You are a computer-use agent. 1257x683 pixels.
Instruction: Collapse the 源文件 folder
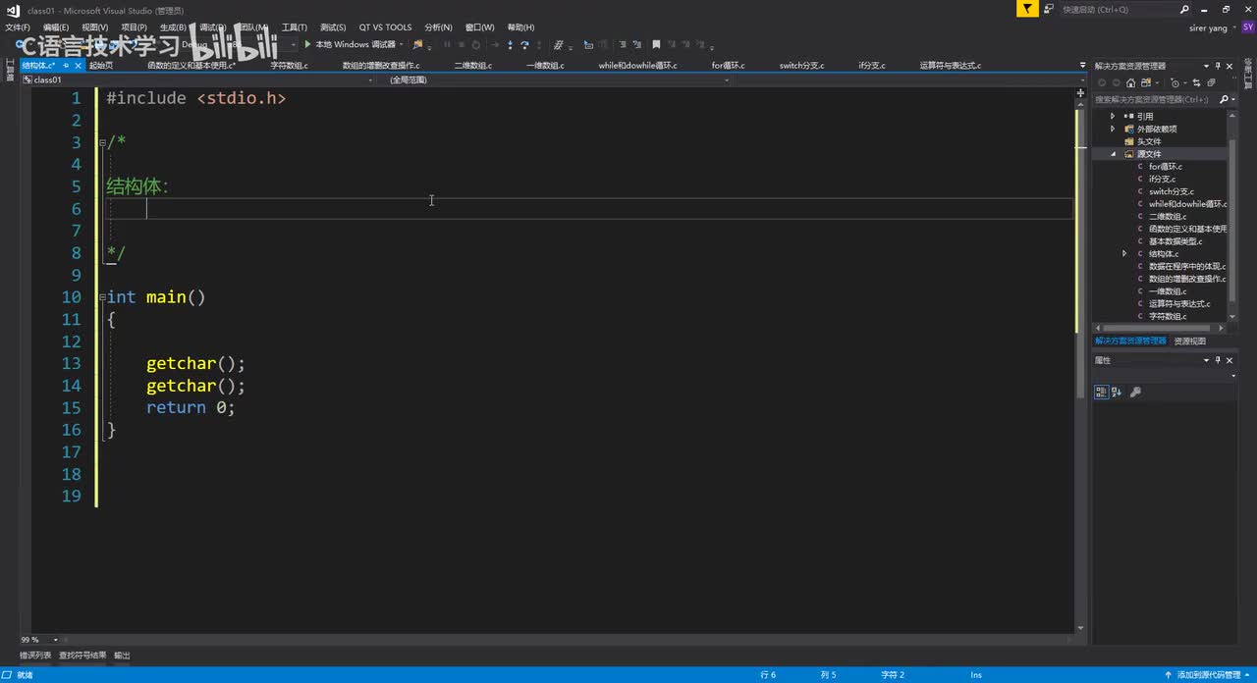tap(1113, 154)
